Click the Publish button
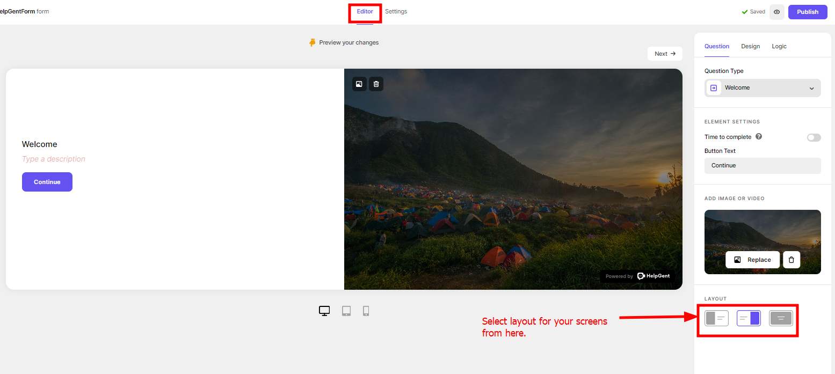Viewport: 835px width, 374px height. [808, 12]
